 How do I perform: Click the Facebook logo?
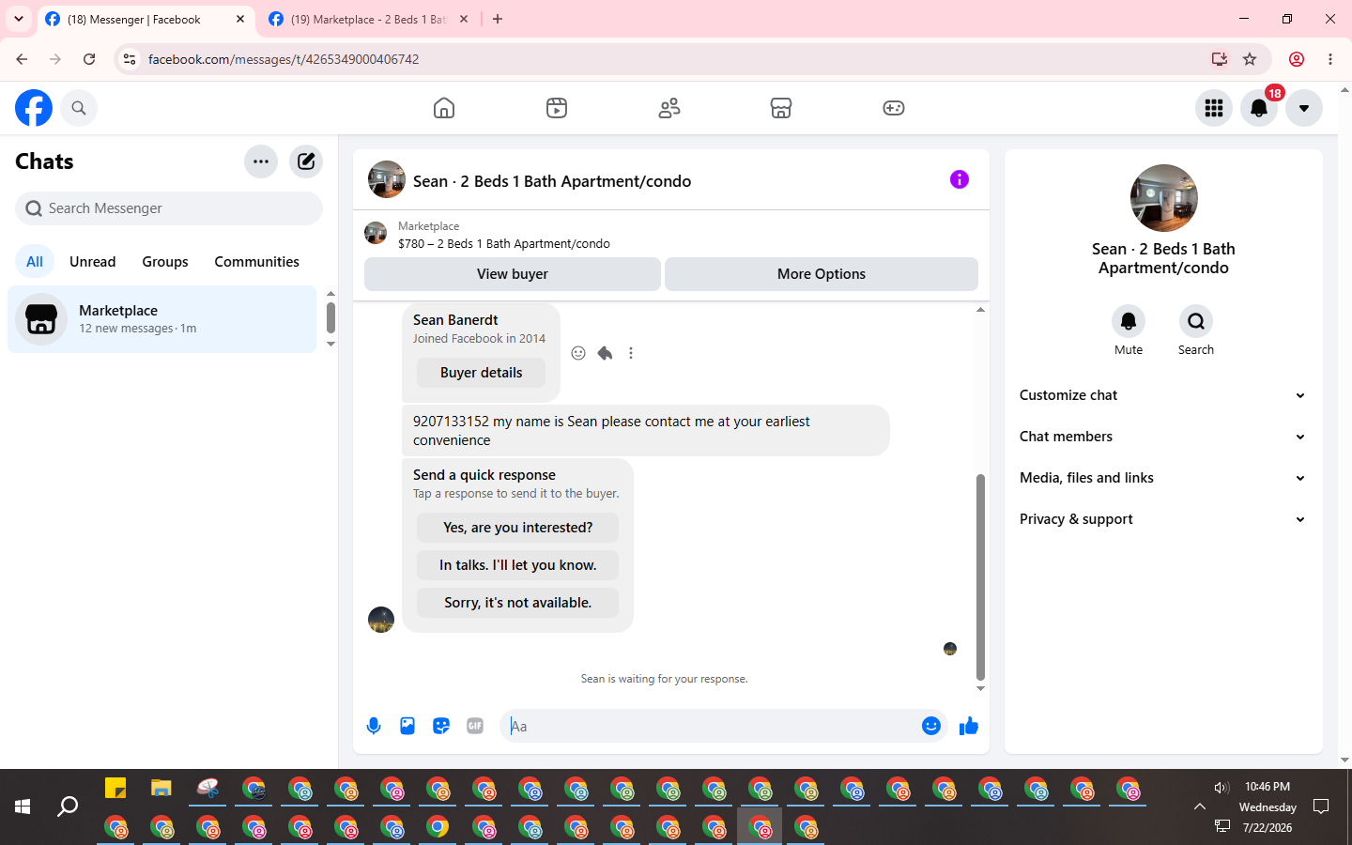pyautogui.click(x=34, y=108)
